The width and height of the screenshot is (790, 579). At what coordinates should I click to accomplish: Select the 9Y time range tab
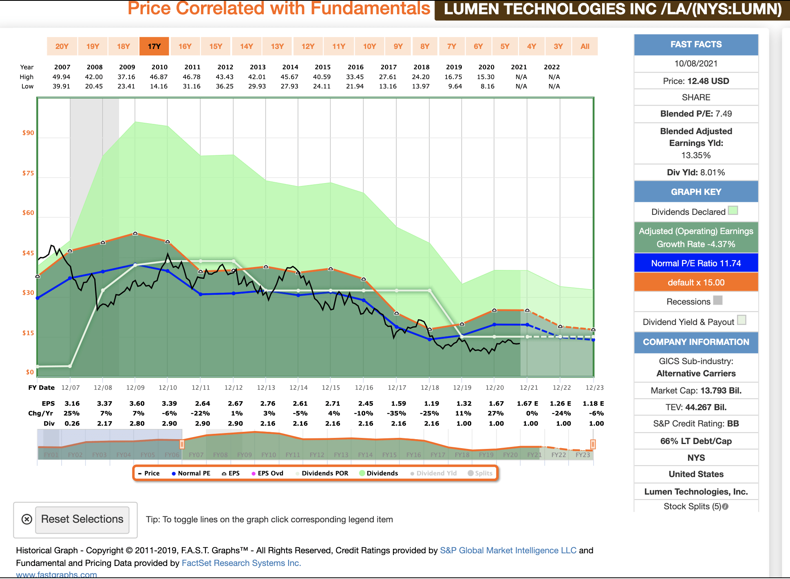pos(398,46)
